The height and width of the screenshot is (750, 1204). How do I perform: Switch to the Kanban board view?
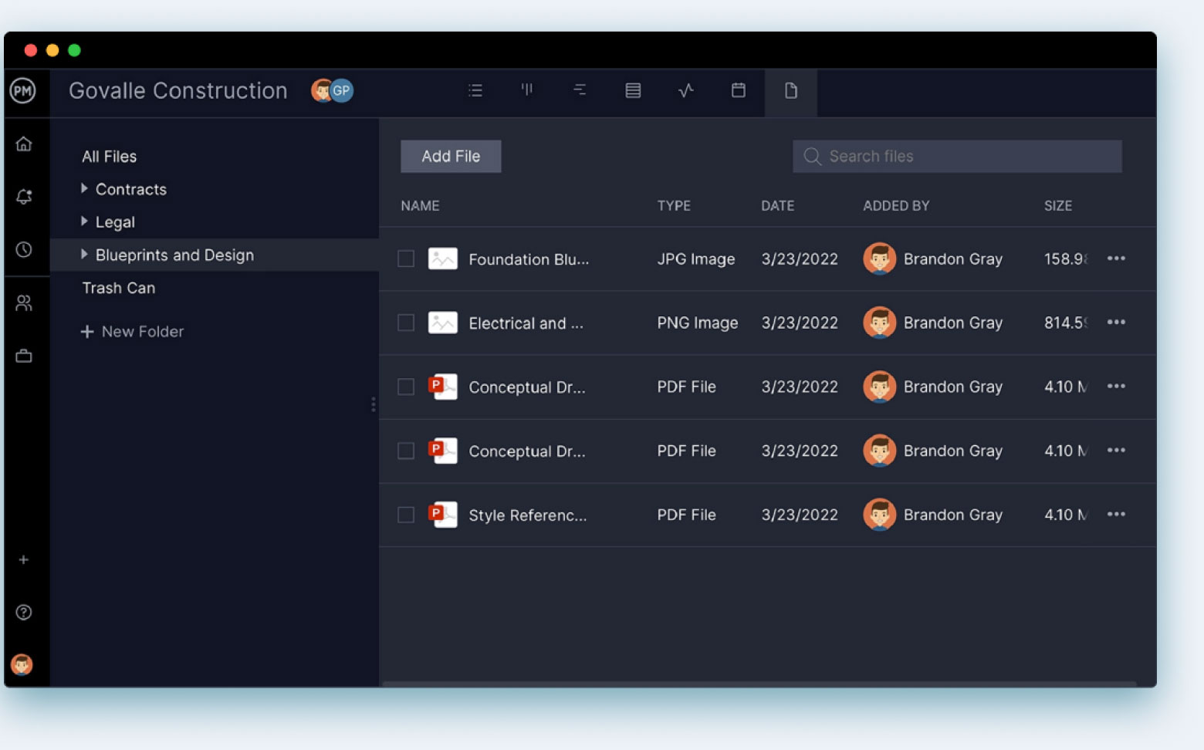[528, 90]
